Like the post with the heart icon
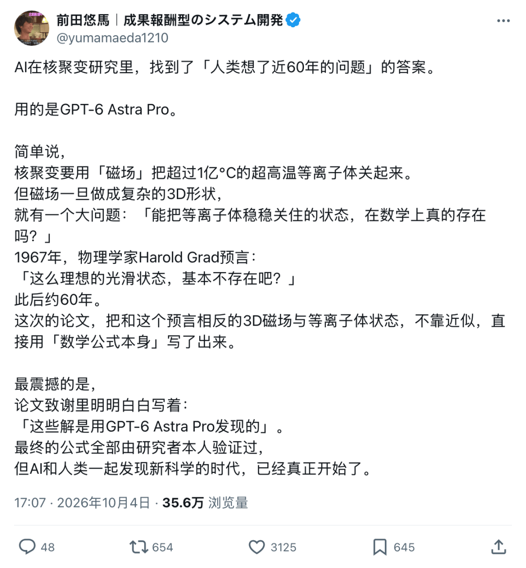Viewport: 526px width, 568px height. [x=257, y=547]
